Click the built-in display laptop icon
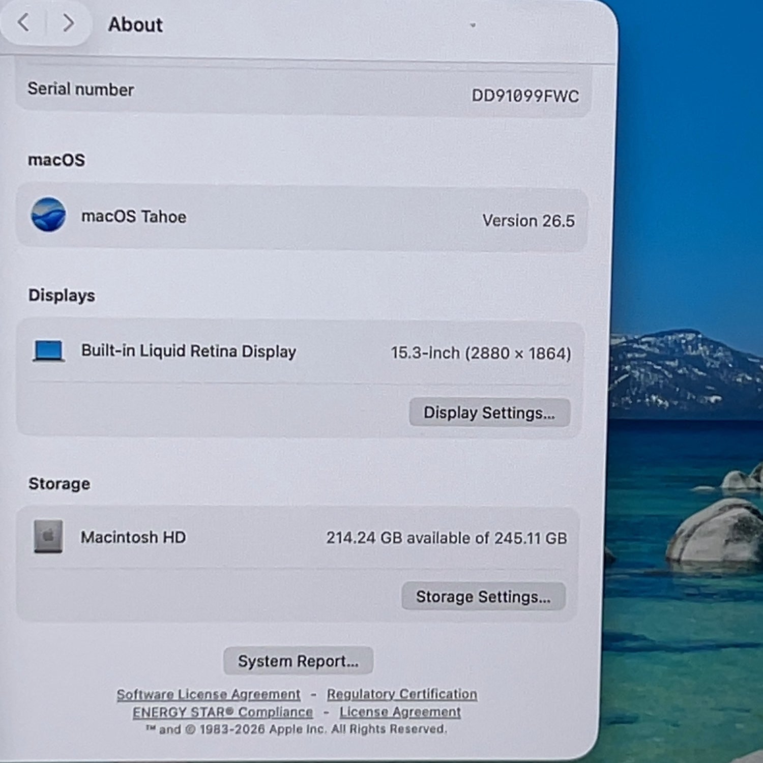This screenshot has height=763, width=763. point(48,351)
